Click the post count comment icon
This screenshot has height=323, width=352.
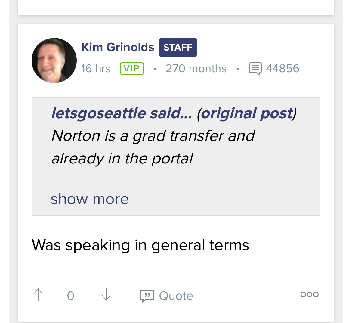point(255,69)
